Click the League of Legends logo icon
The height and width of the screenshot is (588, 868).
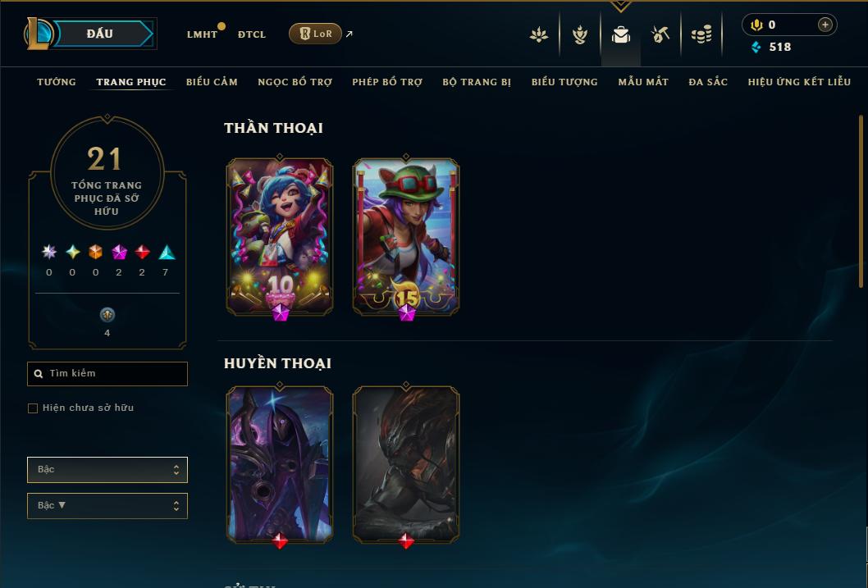point(38,33)
